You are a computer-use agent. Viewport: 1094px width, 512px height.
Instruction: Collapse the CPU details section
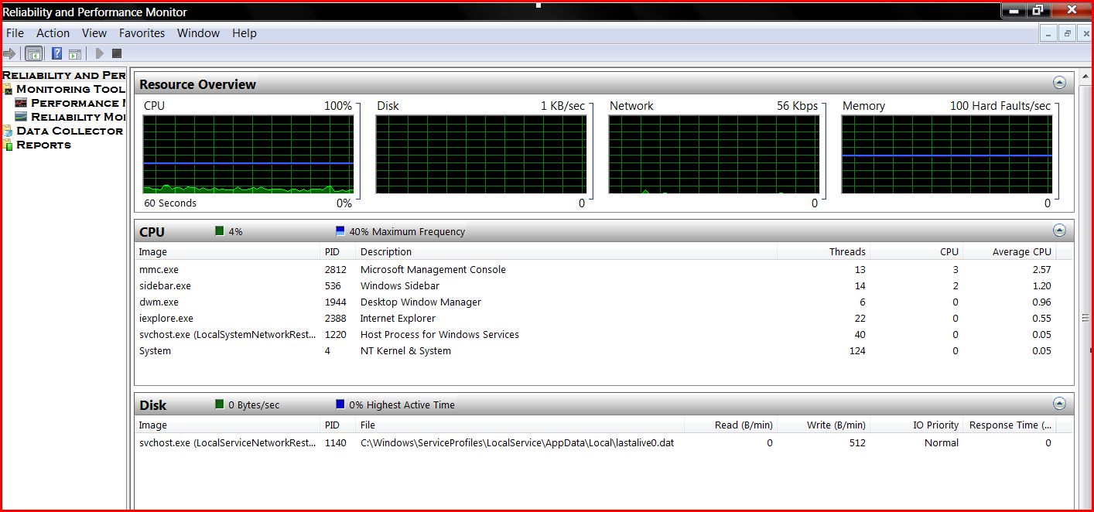(1059, 230)
